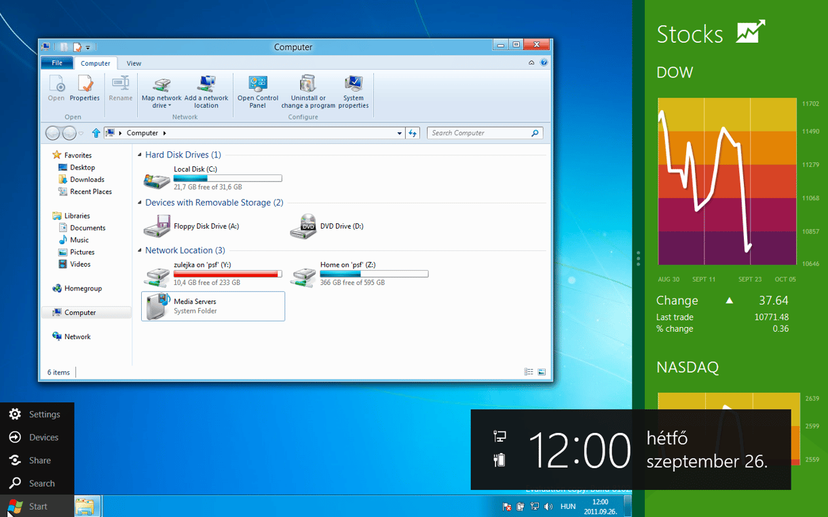The width and height of the screenshot is (828, 517).
Task: Click the quick access Properties icon
Action: point(77,47)
